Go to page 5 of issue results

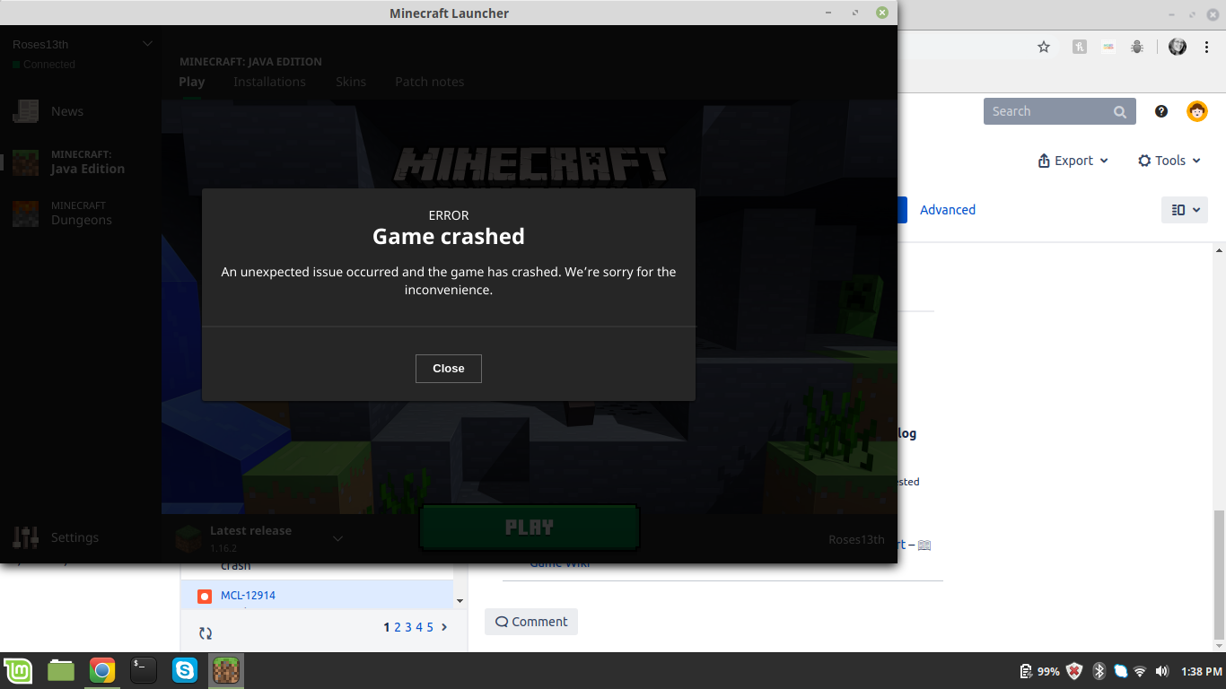pos(430,627)
